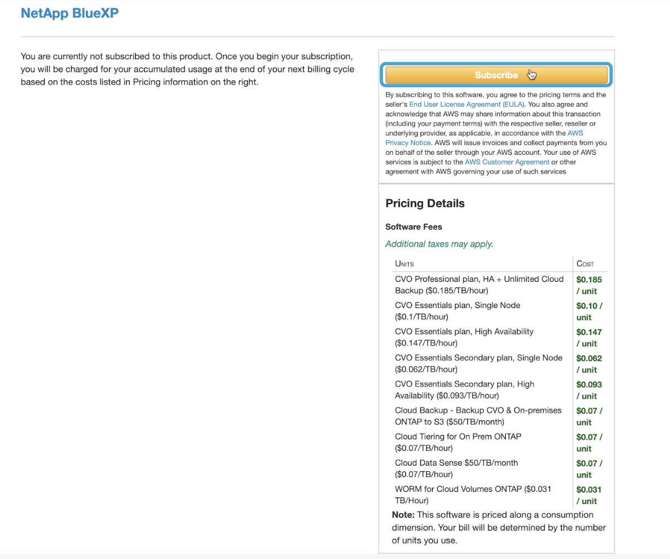
Task: Select the Pricing Details heading
Action: click(x=425, y=203)
